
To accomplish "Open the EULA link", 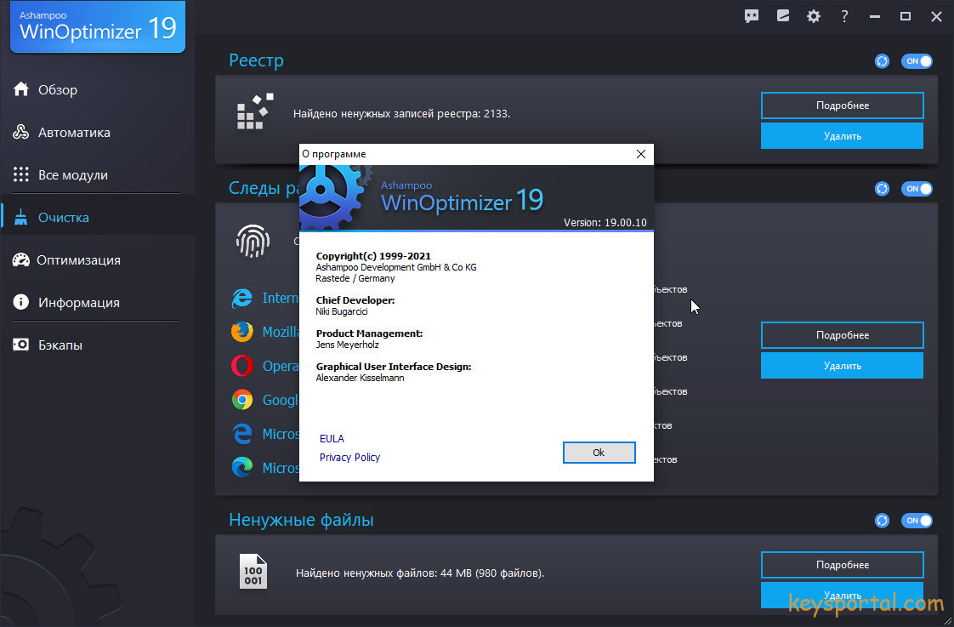I will [332, 439].
